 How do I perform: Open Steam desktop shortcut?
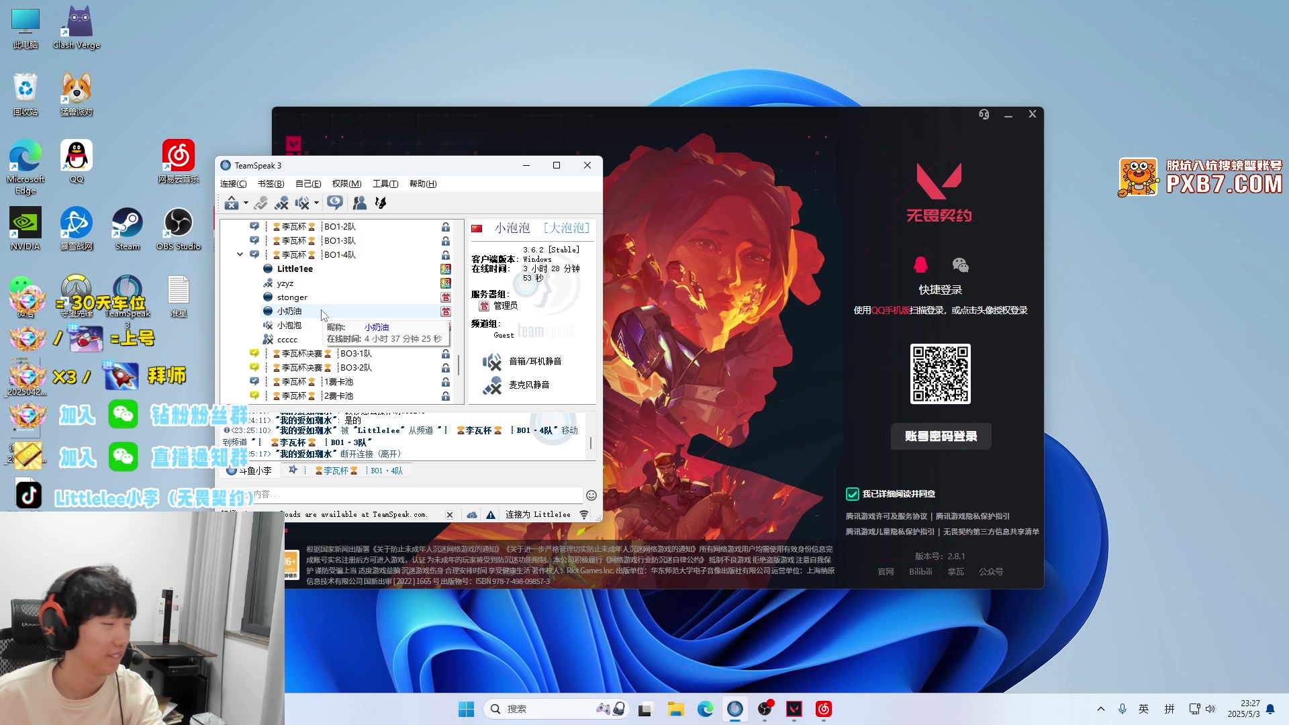click(x=128, y=228)
